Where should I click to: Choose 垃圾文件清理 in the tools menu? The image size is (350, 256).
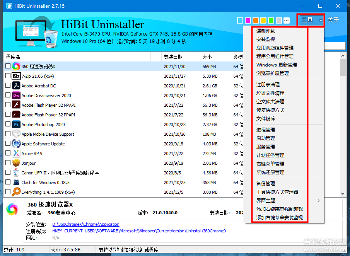click(270, 93)
